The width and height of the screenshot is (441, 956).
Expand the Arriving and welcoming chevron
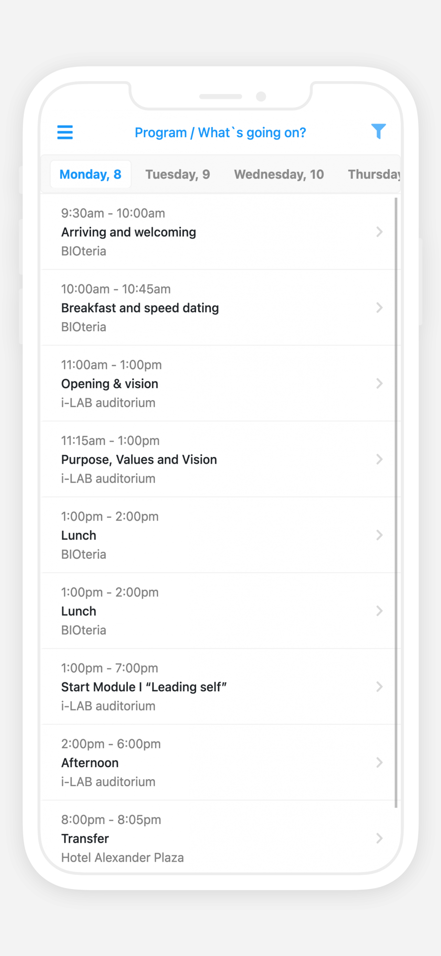[379, 232]
